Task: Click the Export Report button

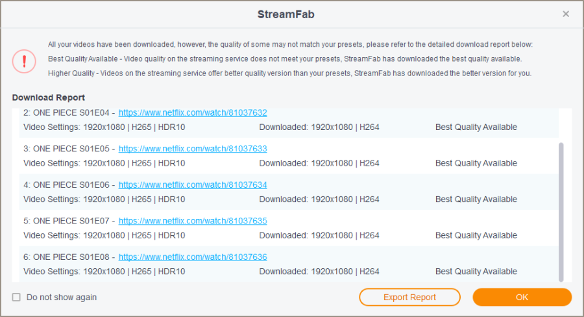Action: [x=409, y=298]
